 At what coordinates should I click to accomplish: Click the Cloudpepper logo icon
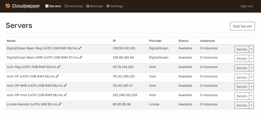coord(8,6)
